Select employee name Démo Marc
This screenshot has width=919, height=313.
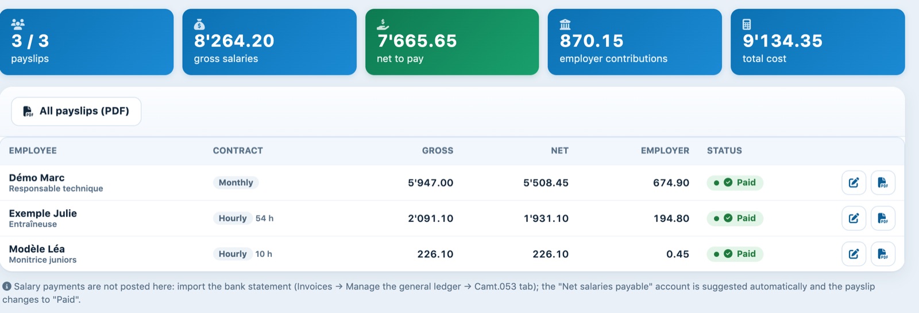click(x=37, y=178)
